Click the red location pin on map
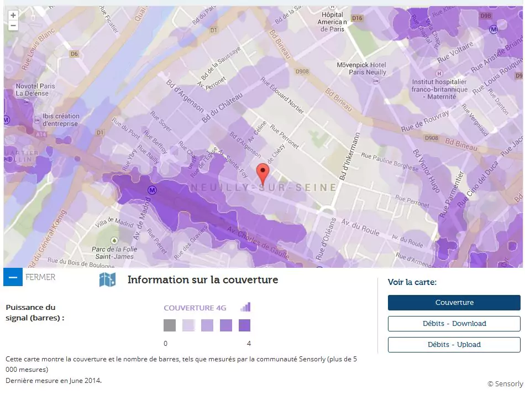The height and width of the screenshot is (394, 525). point(264,174)
